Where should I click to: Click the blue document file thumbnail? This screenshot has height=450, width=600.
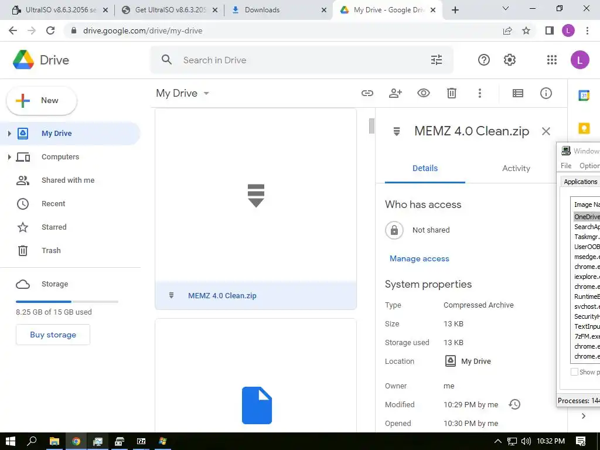[257, 405]
